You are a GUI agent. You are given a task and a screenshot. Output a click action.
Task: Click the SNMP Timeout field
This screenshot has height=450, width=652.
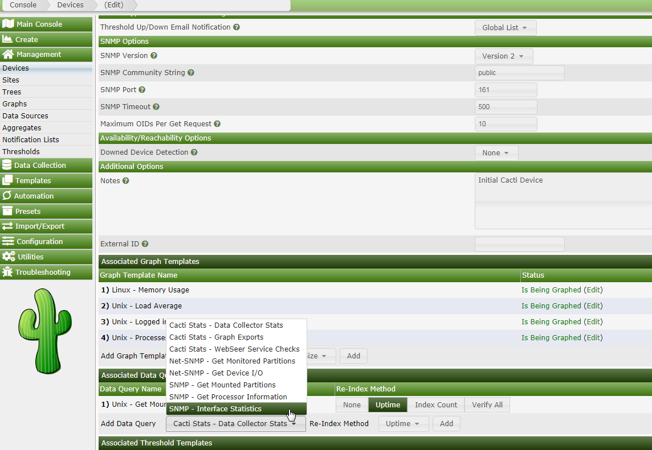(506, 107)
